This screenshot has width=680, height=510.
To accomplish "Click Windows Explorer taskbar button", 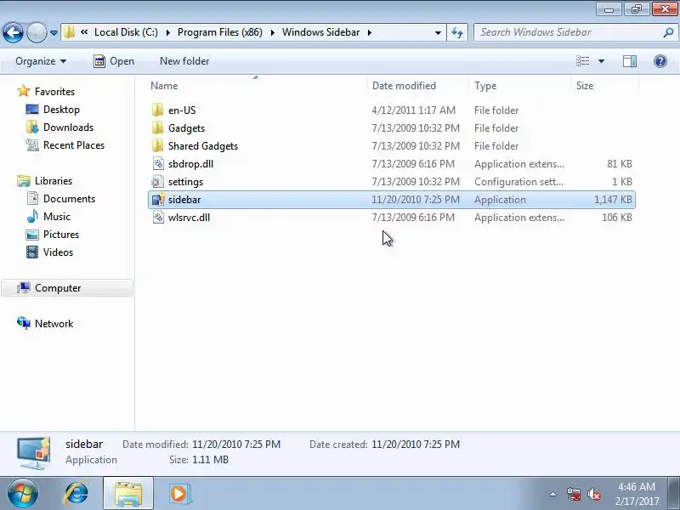I will pos(128,494).
